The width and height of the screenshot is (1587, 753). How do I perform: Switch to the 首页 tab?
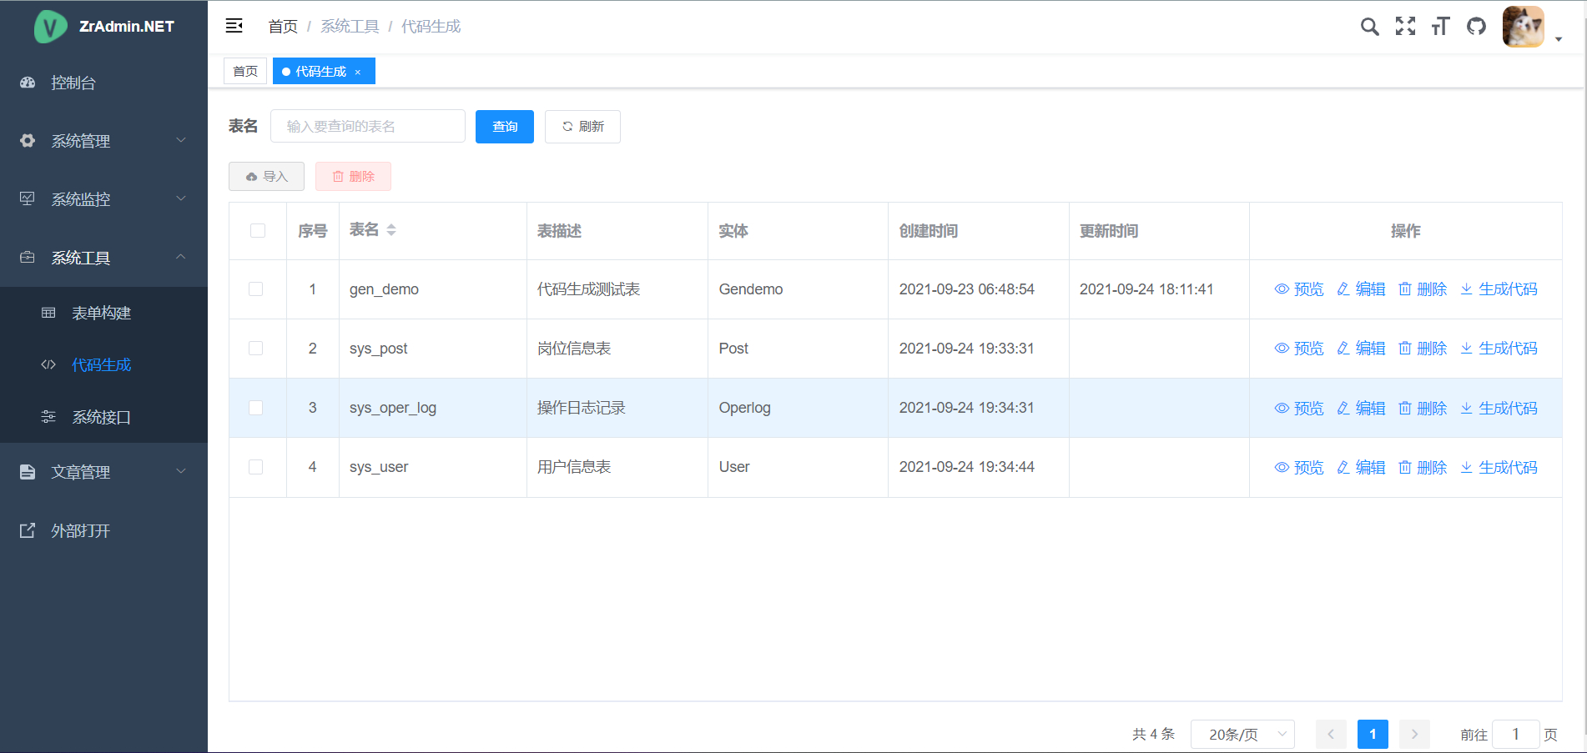click(245, 72)
